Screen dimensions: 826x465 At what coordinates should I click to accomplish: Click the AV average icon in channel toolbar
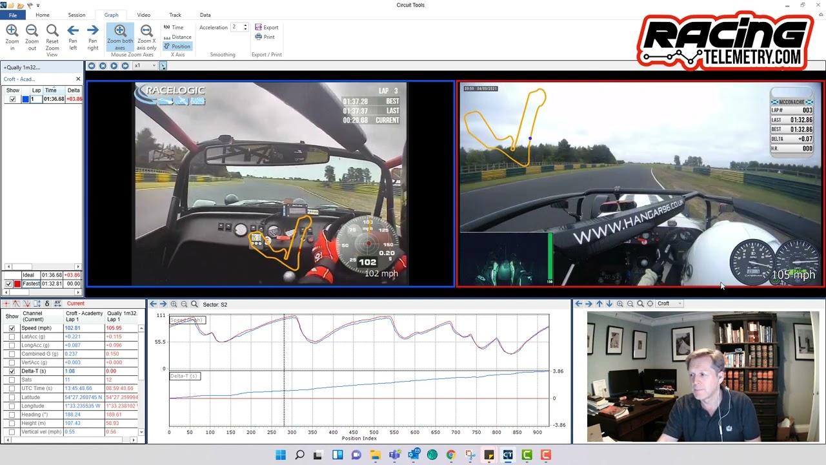pyautogui.click(x=57, y=304)
